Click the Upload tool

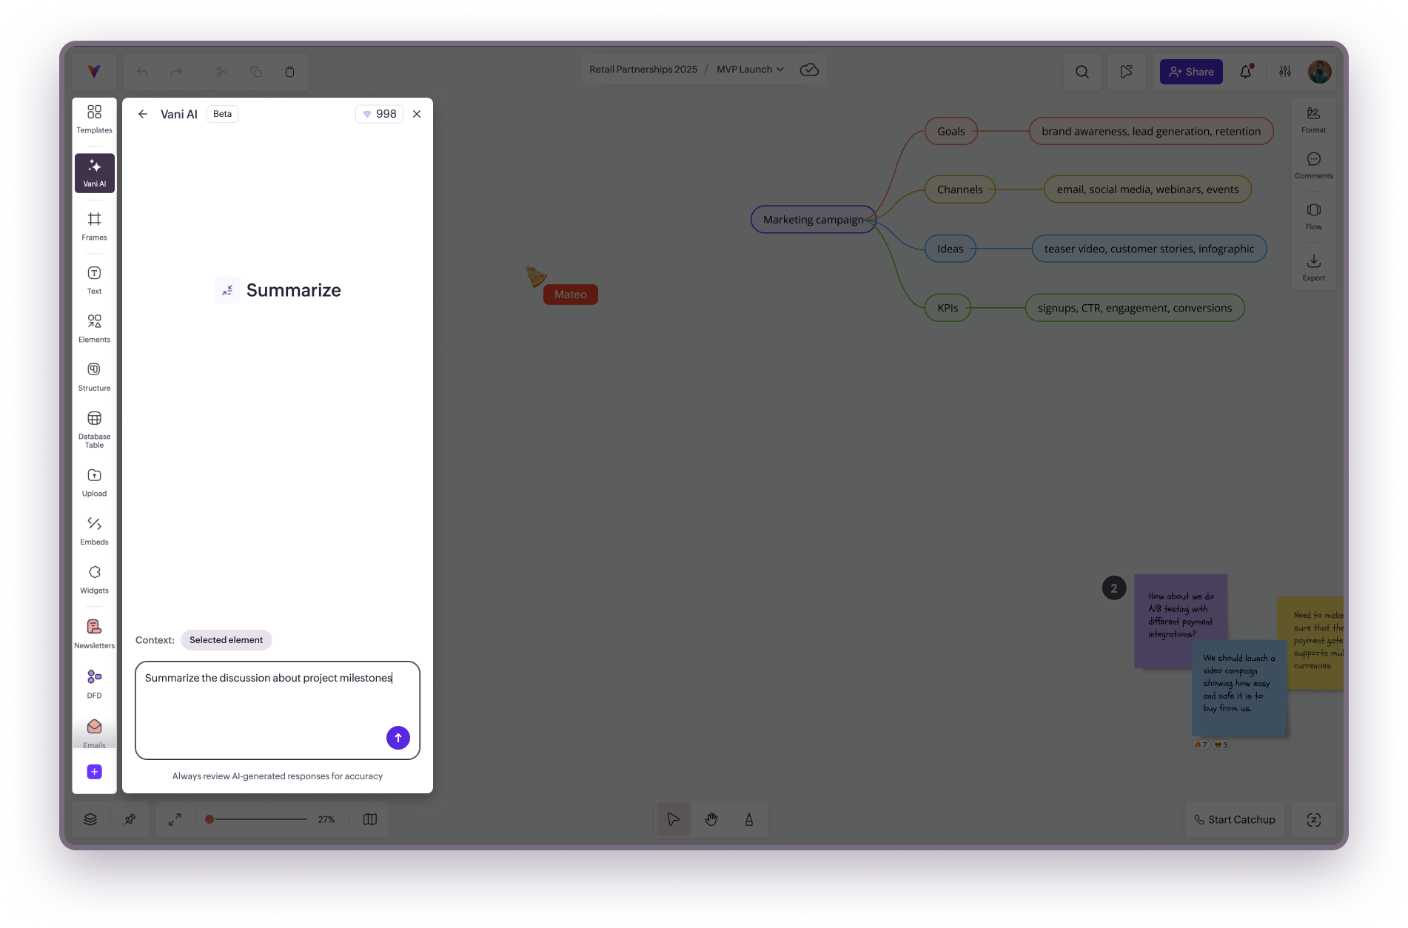(94, 483)
